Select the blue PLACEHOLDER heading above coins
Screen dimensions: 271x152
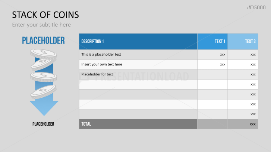point(43,41)
